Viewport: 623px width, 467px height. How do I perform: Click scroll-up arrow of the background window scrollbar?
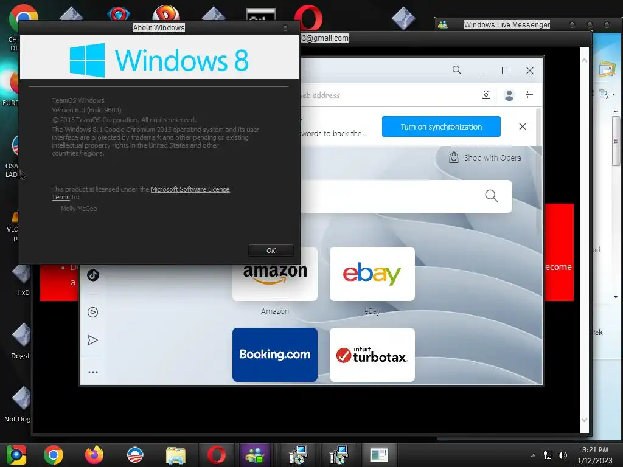(x=584, y=61)
